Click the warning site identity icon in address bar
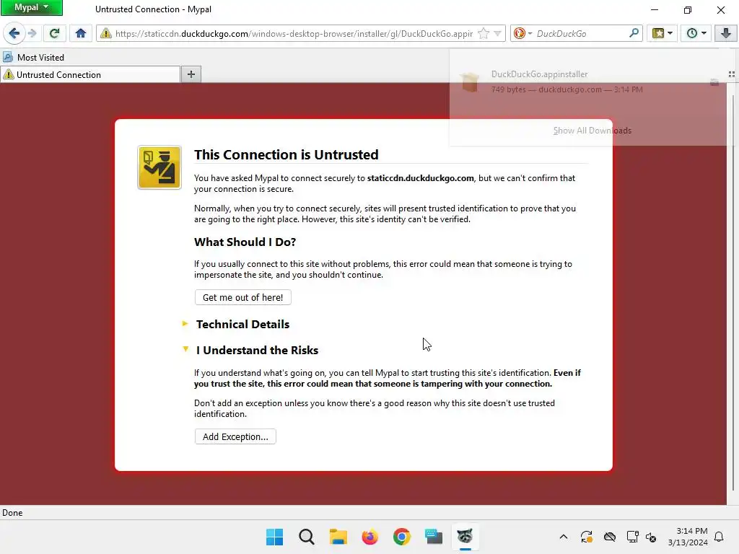 105,33
